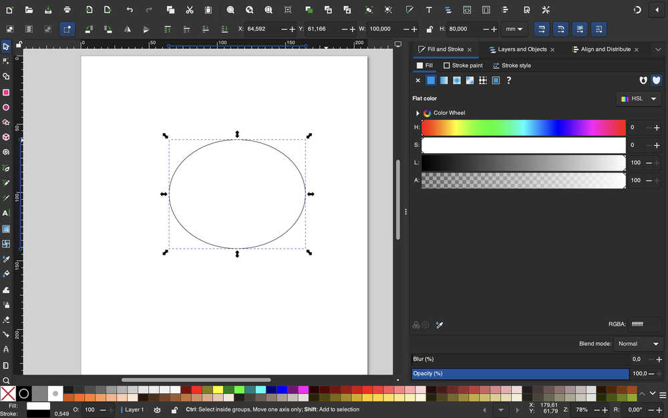Viewport: 668px width, 418px height.
Task: Flip selection horizontally with the toolbar icon
Action: pyautogui.click(x=127, y=29)
